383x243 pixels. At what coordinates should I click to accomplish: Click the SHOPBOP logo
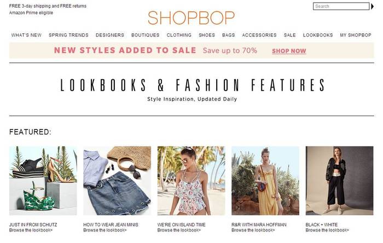coord(191,18)
